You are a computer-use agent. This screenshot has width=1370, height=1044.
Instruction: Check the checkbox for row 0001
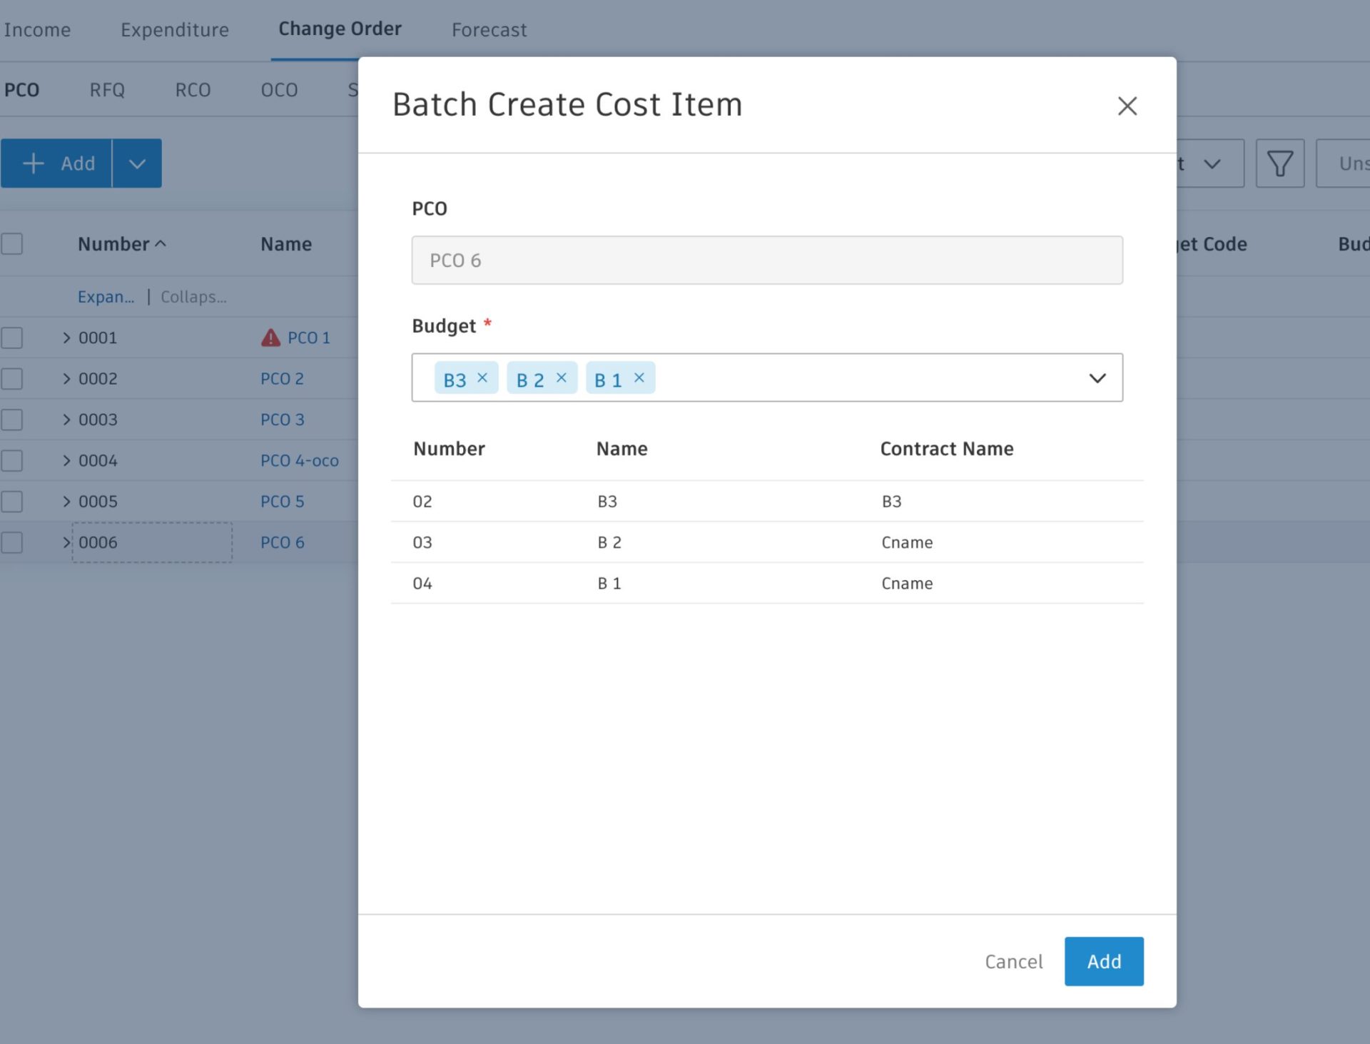[12, 338]
